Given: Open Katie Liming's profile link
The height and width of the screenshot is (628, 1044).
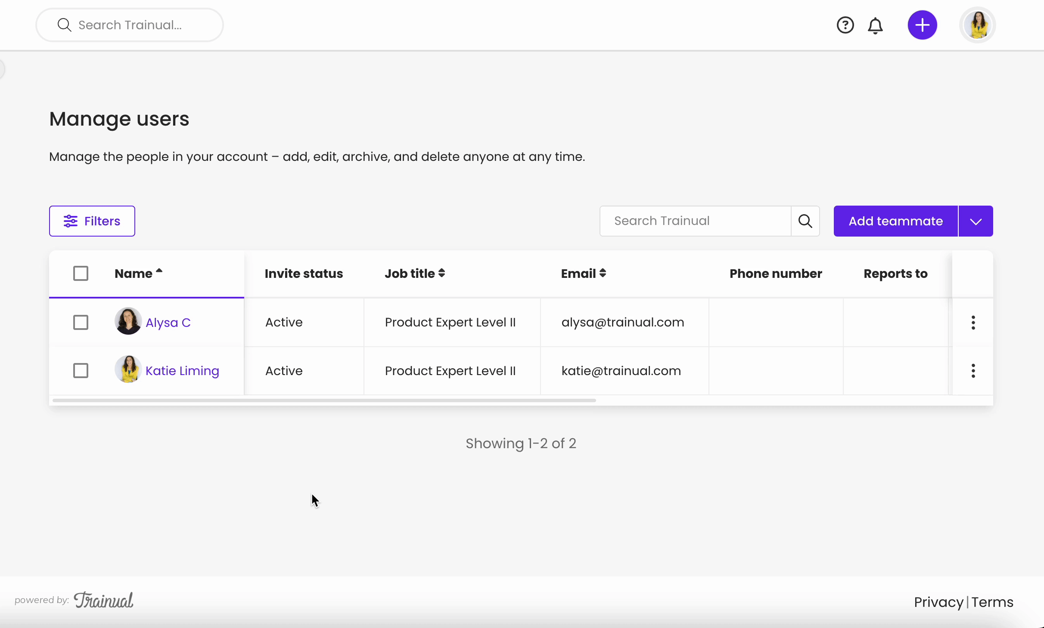Looking at the screenshot, I should (x=182, y=371).
